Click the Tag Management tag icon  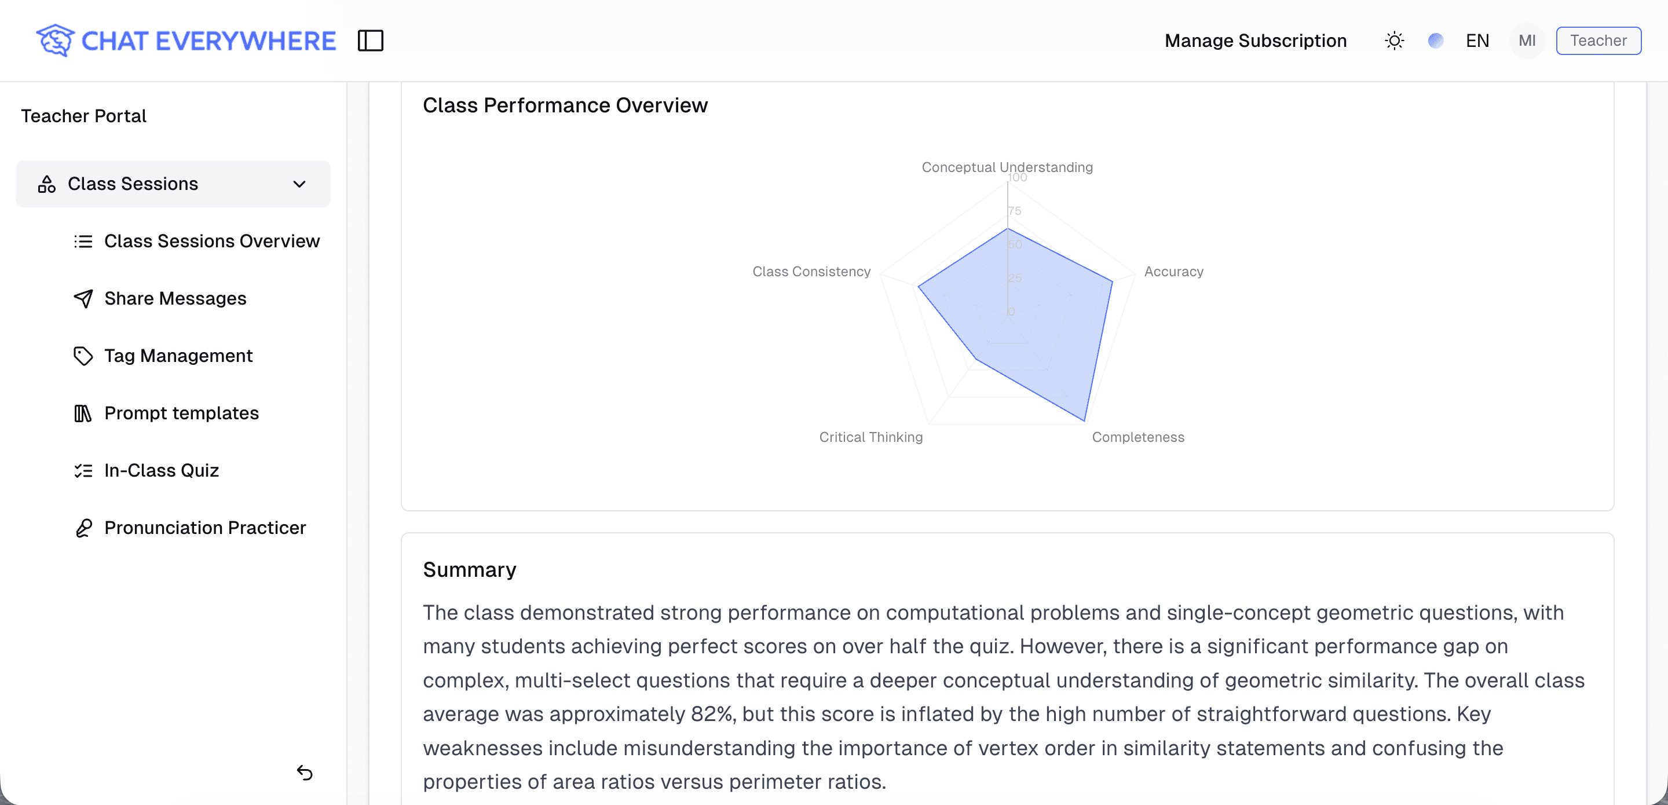83,356
